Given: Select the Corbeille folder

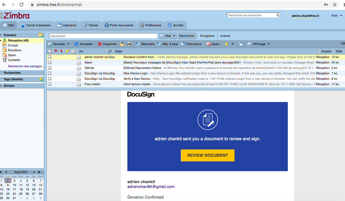Looking at the screenshot, I should coord(14,60).
